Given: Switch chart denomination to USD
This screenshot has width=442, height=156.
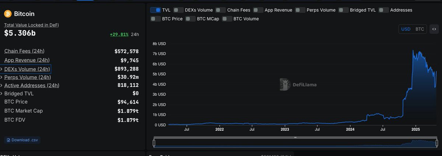Looking at the screenshot, I should click(x=406, y=29).
